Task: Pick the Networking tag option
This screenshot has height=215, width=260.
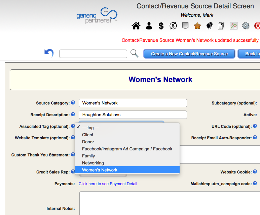Action: [x=93, y=163]
